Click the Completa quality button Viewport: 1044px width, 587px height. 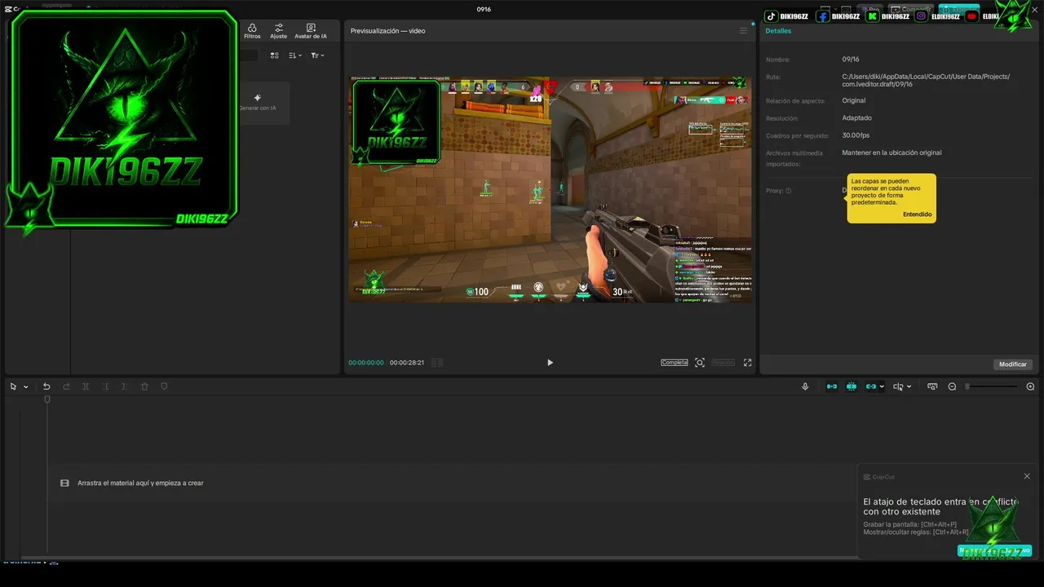pos(675,363)
